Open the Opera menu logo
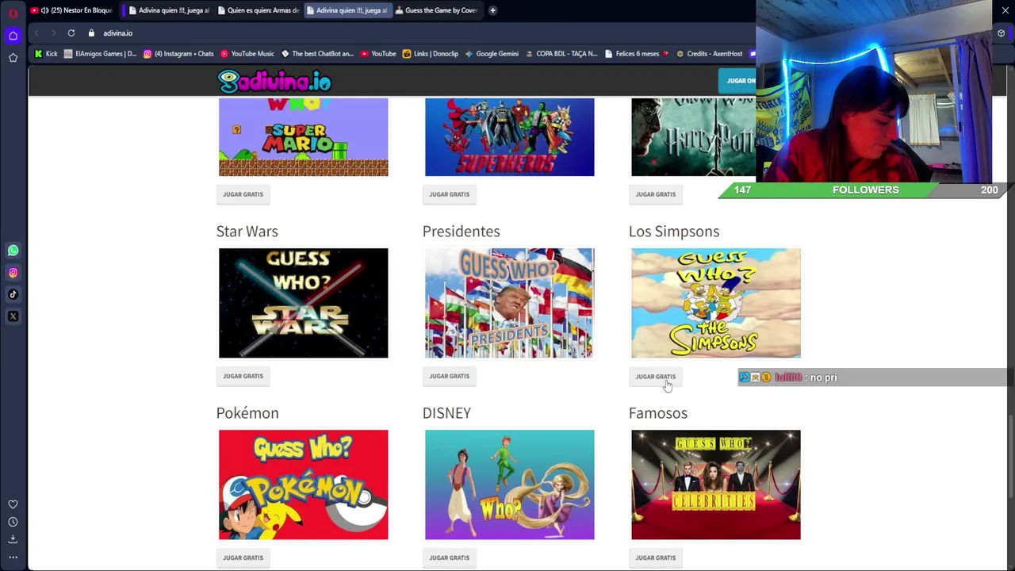 pos(13,13)
